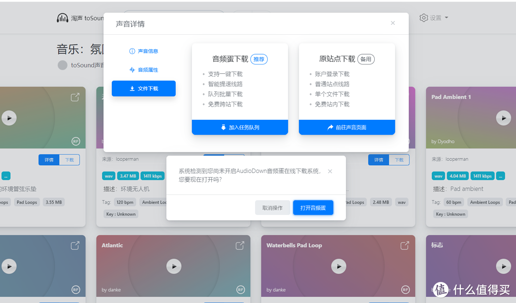The height and width of the screenshot is (303, 516).
Task: Click the RF badge on Waterbells Pad Loop
Action: [x=406, y=290]
